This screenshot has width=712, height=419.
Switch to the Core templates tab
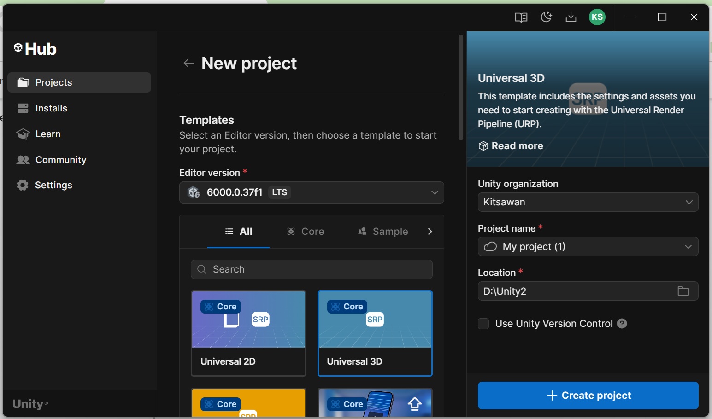click(x=306, y=232)
